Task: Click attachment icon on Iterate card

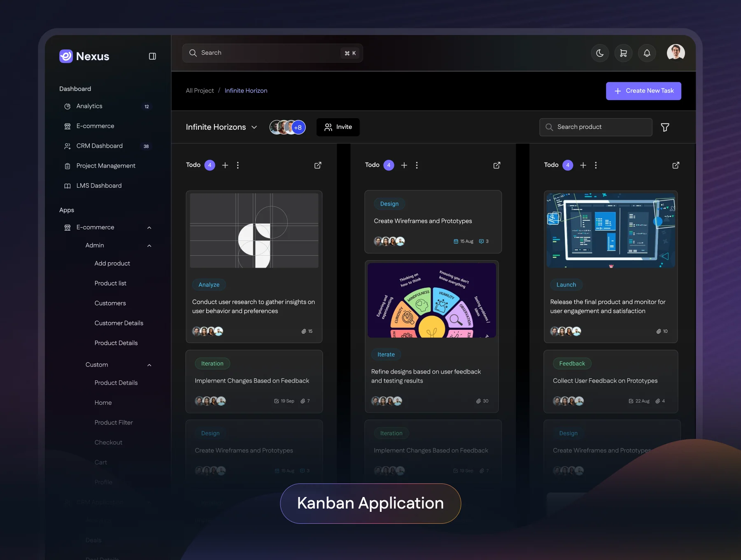Action: coord(478,401)
